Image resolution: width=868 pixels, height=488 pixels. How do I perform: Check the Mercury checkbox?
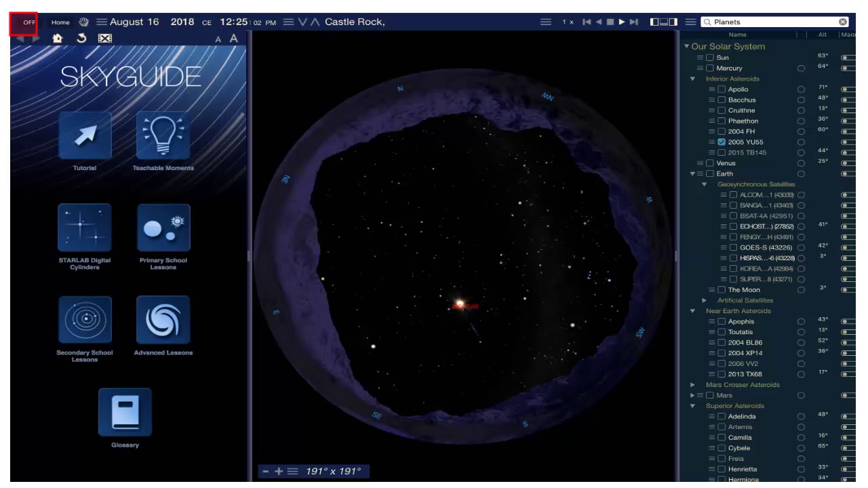710,68
